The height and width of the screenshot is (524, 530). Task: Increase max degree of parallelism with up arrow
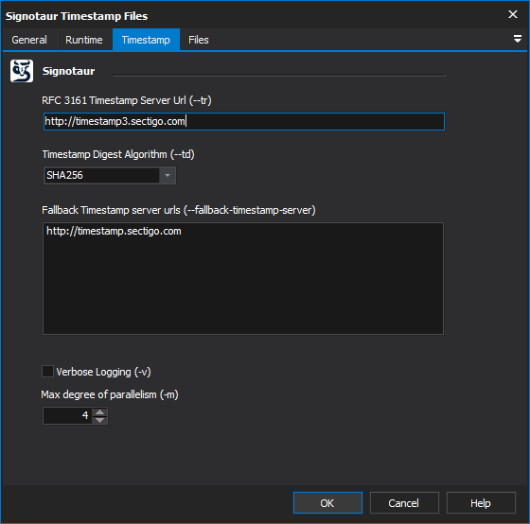click(99, 411)
